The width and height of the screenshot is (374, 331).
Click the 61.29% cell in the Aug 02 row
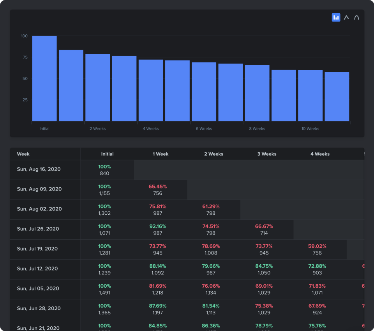[x=211, y=210]
